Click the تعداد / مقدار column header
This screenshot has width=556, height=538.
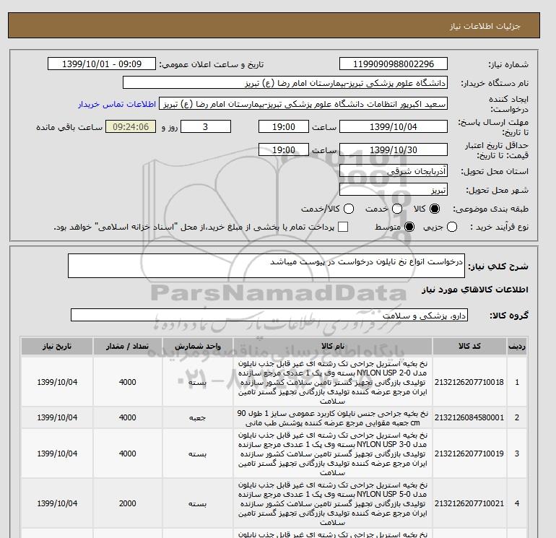pos(127,346)
